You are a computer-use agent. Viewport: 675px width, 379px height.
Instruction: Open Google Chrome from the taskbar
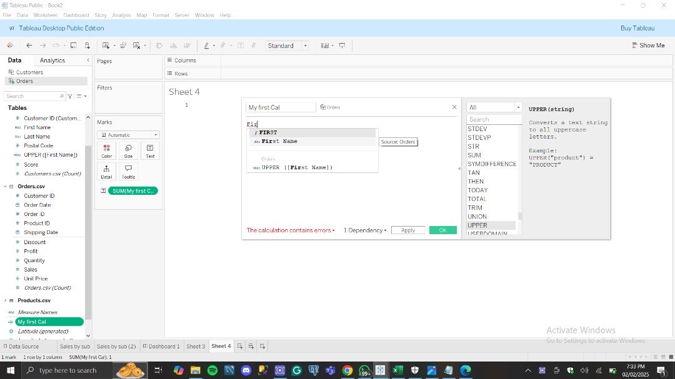pyautogui.click(x=347, y=370)
